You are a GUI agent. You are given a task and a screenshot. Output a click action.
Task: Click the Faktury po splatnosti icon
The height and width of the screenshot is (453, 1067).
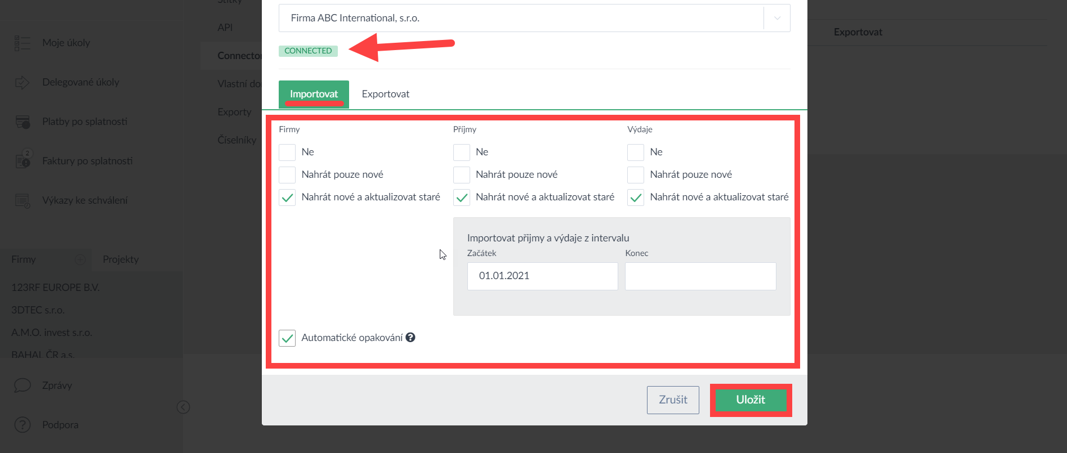click(23, 160)
